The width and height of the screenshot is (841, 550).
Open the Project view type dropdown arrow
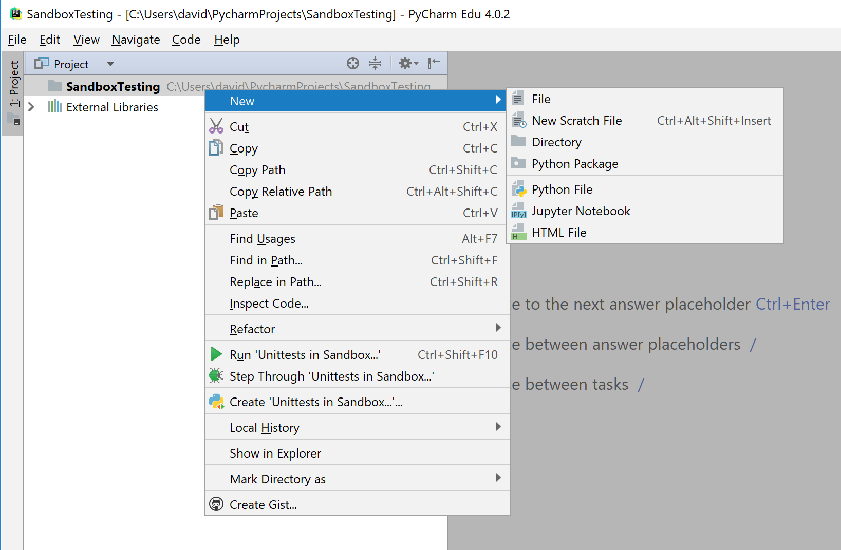pos(110,64)
